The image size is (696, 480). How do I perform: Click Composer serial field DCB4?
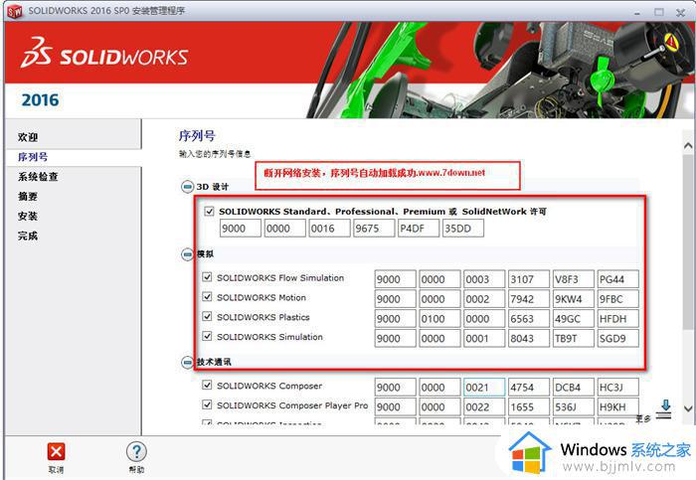573,387
